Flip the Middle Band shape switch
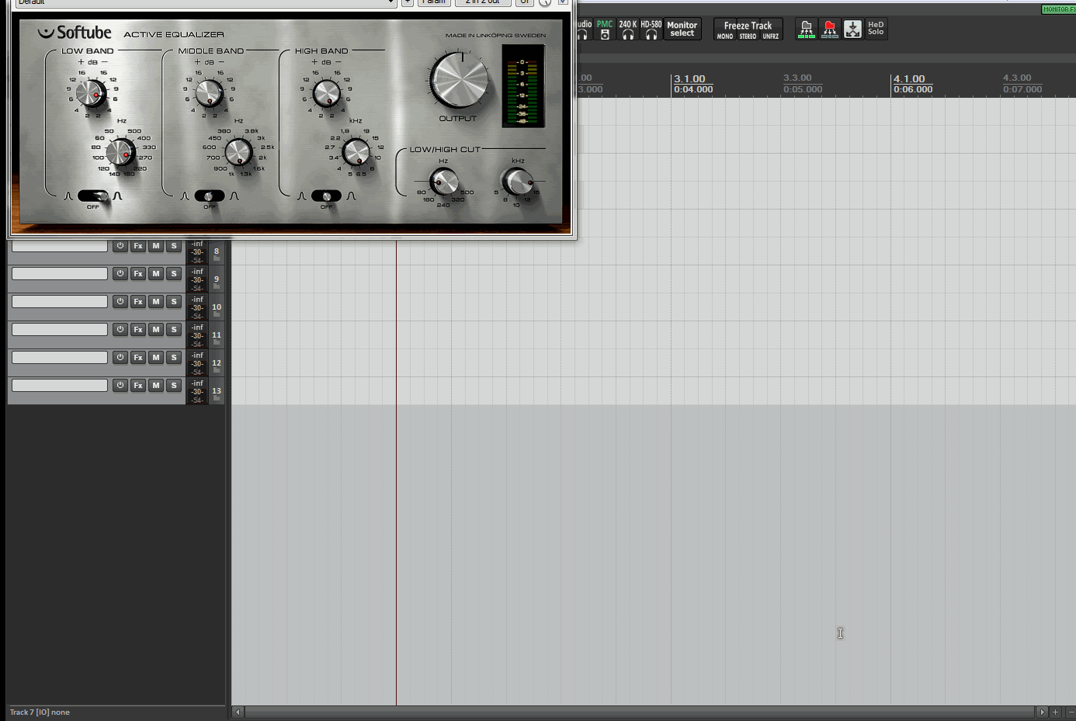Screen dimensions: 1076x721 210,196
